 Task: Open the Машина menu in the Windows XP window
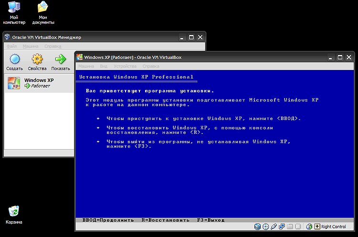pos(86,66)
